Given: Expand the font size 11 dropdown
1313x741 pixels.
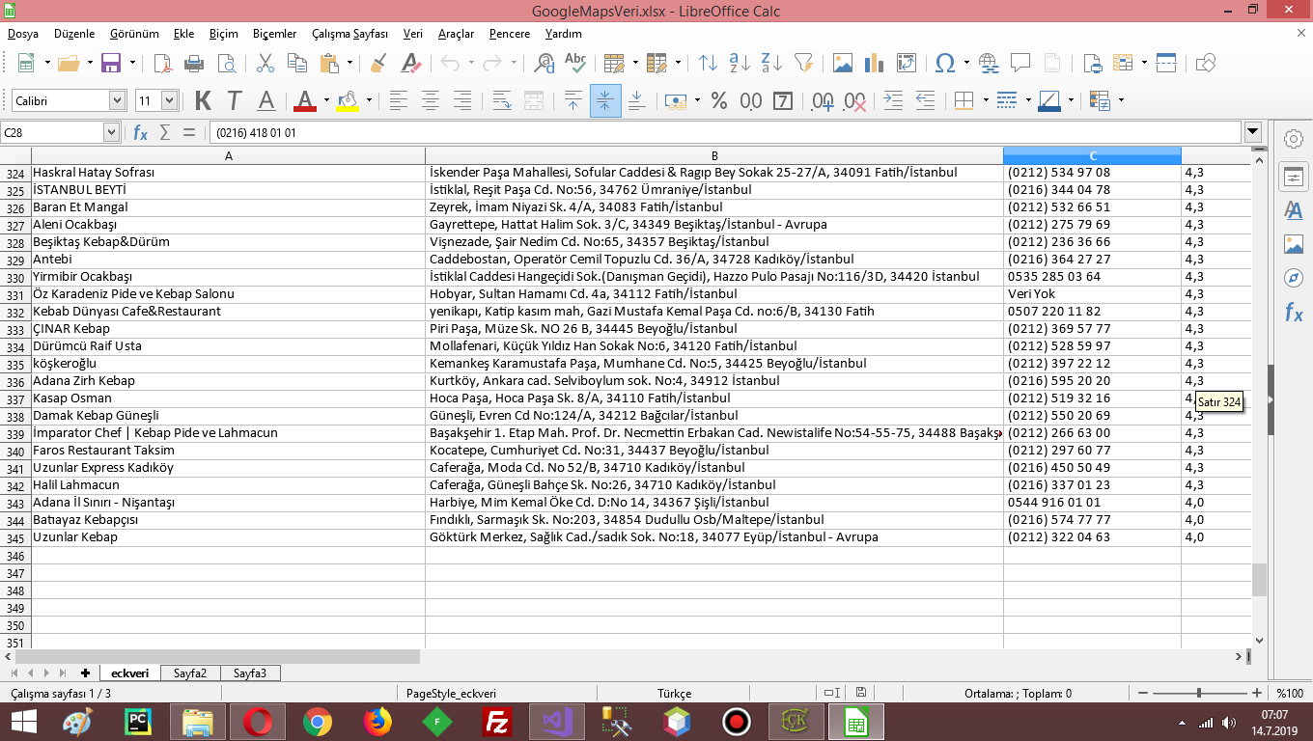Looking at the screenshot, I should pos(170,100).
